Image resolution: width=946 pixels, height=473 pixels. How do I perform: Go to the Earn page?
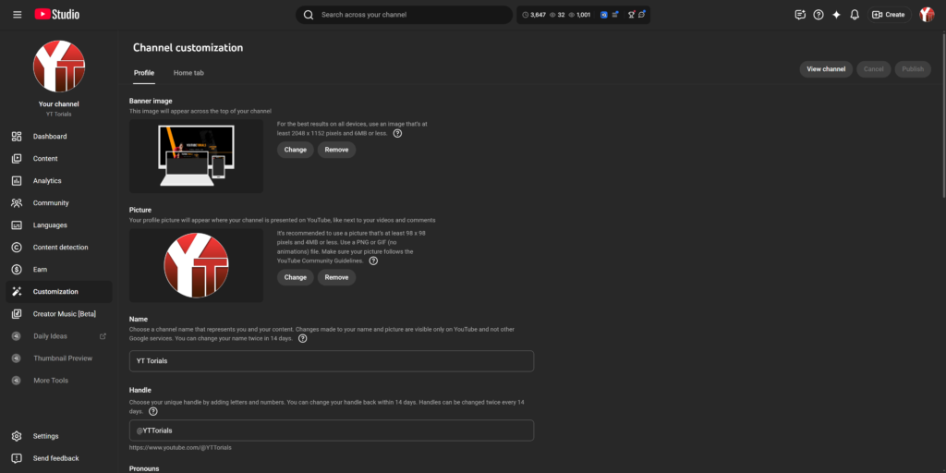(x=40, y=270)
